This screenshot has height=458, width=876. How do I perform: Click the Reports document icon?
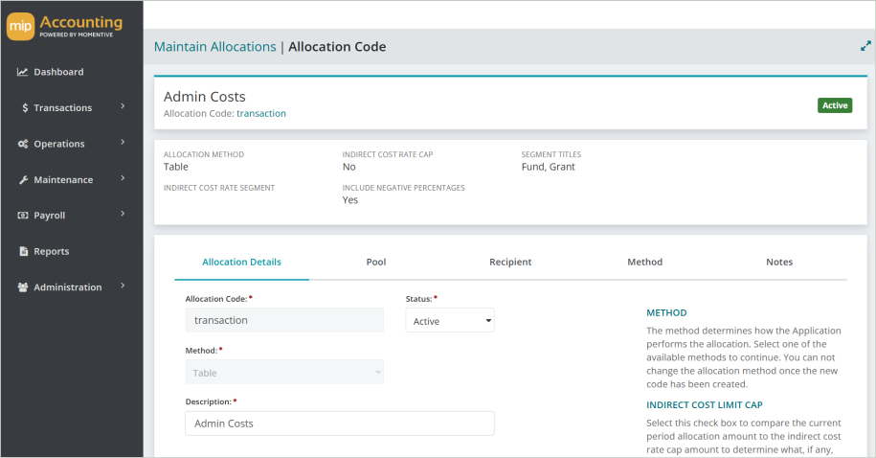point(24,251)
